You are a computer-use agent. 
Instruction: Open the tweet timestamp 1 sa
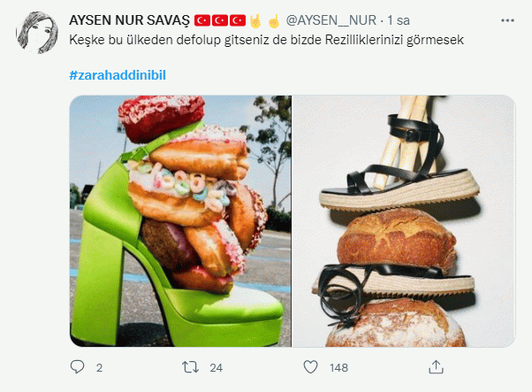click(x=399, y=20)
